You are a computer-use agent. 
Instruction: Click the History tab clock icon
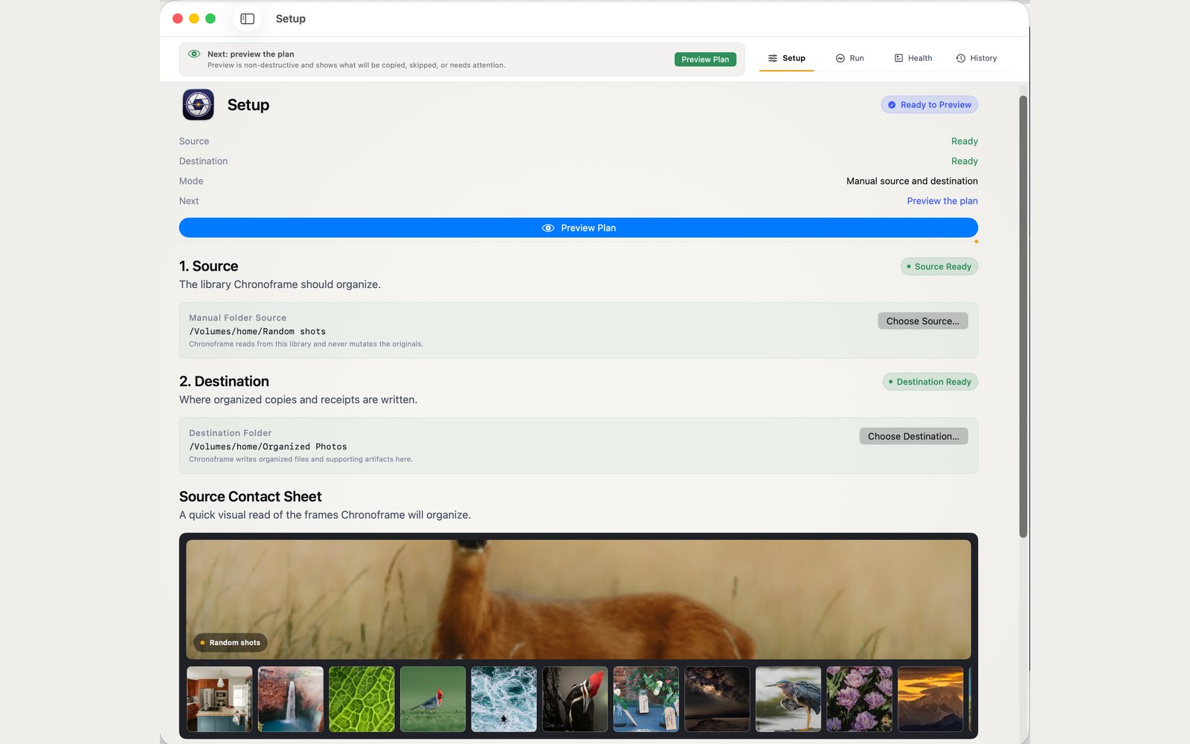[960, 58]
